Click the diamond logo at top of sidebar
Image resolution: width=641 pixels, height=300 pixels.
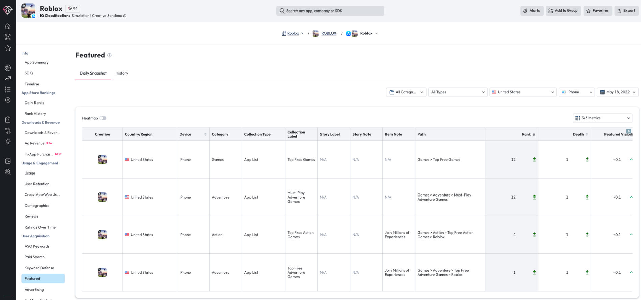click(x=8, y=10)
